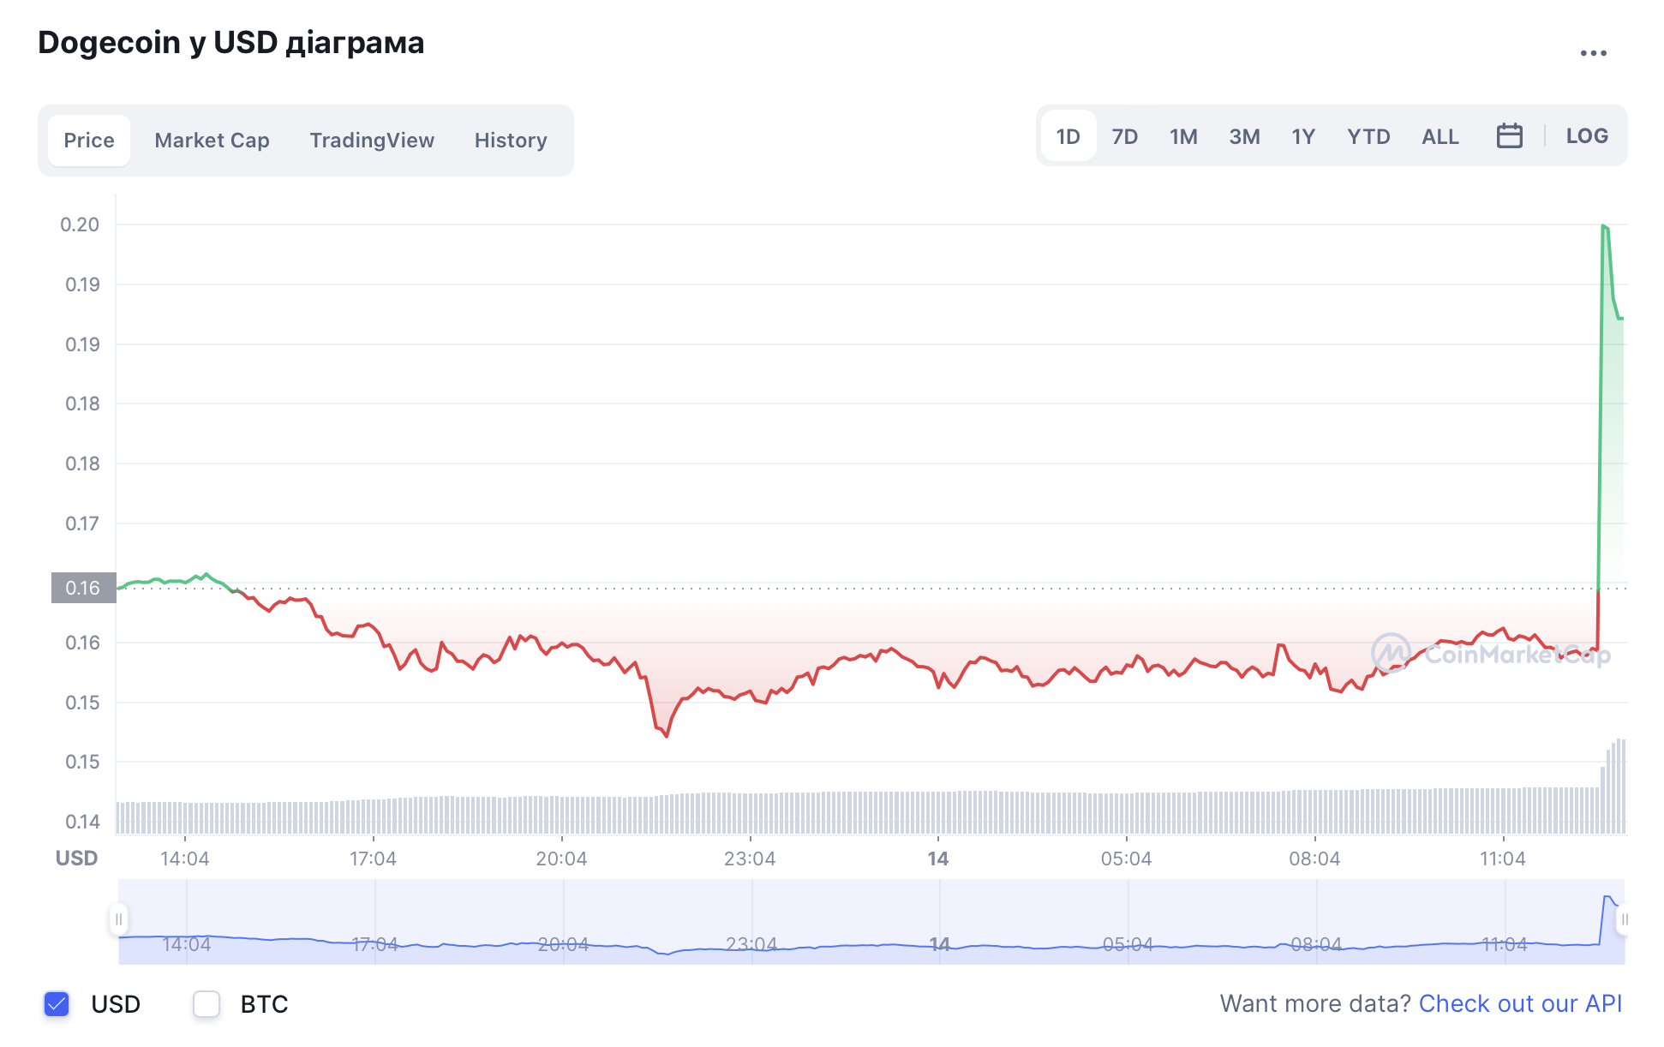This screenshot has height=1047, width=1664.
Task: Click the right range slider handle
Action: click(1623, 919)
